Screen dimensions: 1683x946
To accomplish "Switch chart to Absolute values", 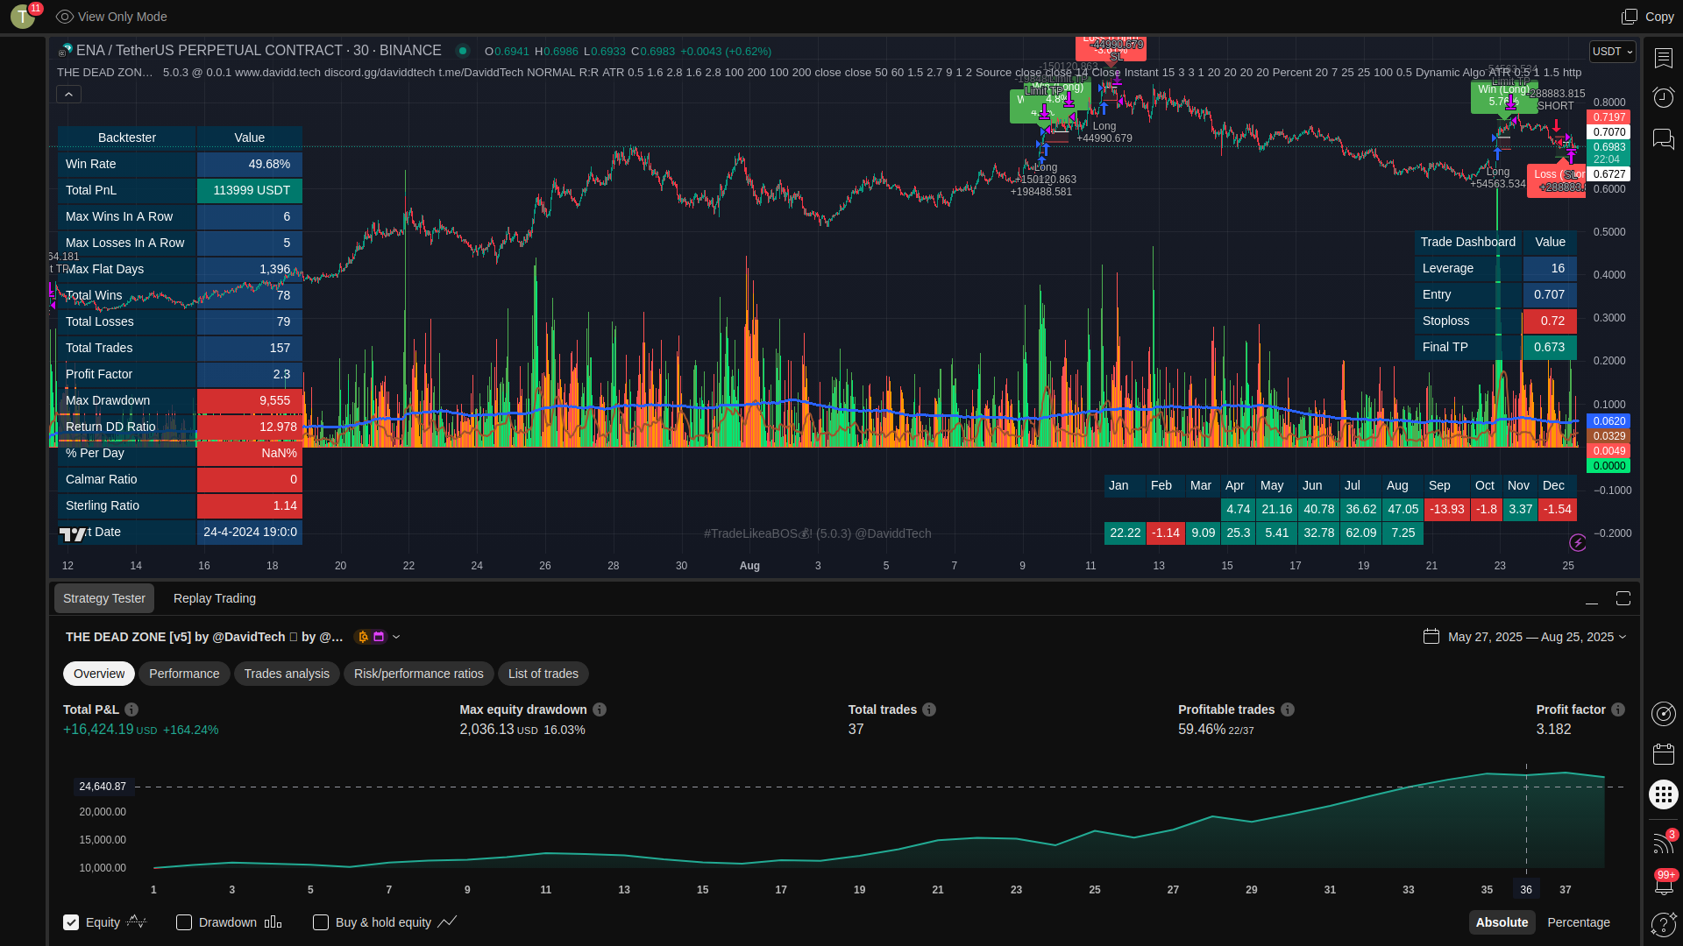I will (x=1502, y=922).
